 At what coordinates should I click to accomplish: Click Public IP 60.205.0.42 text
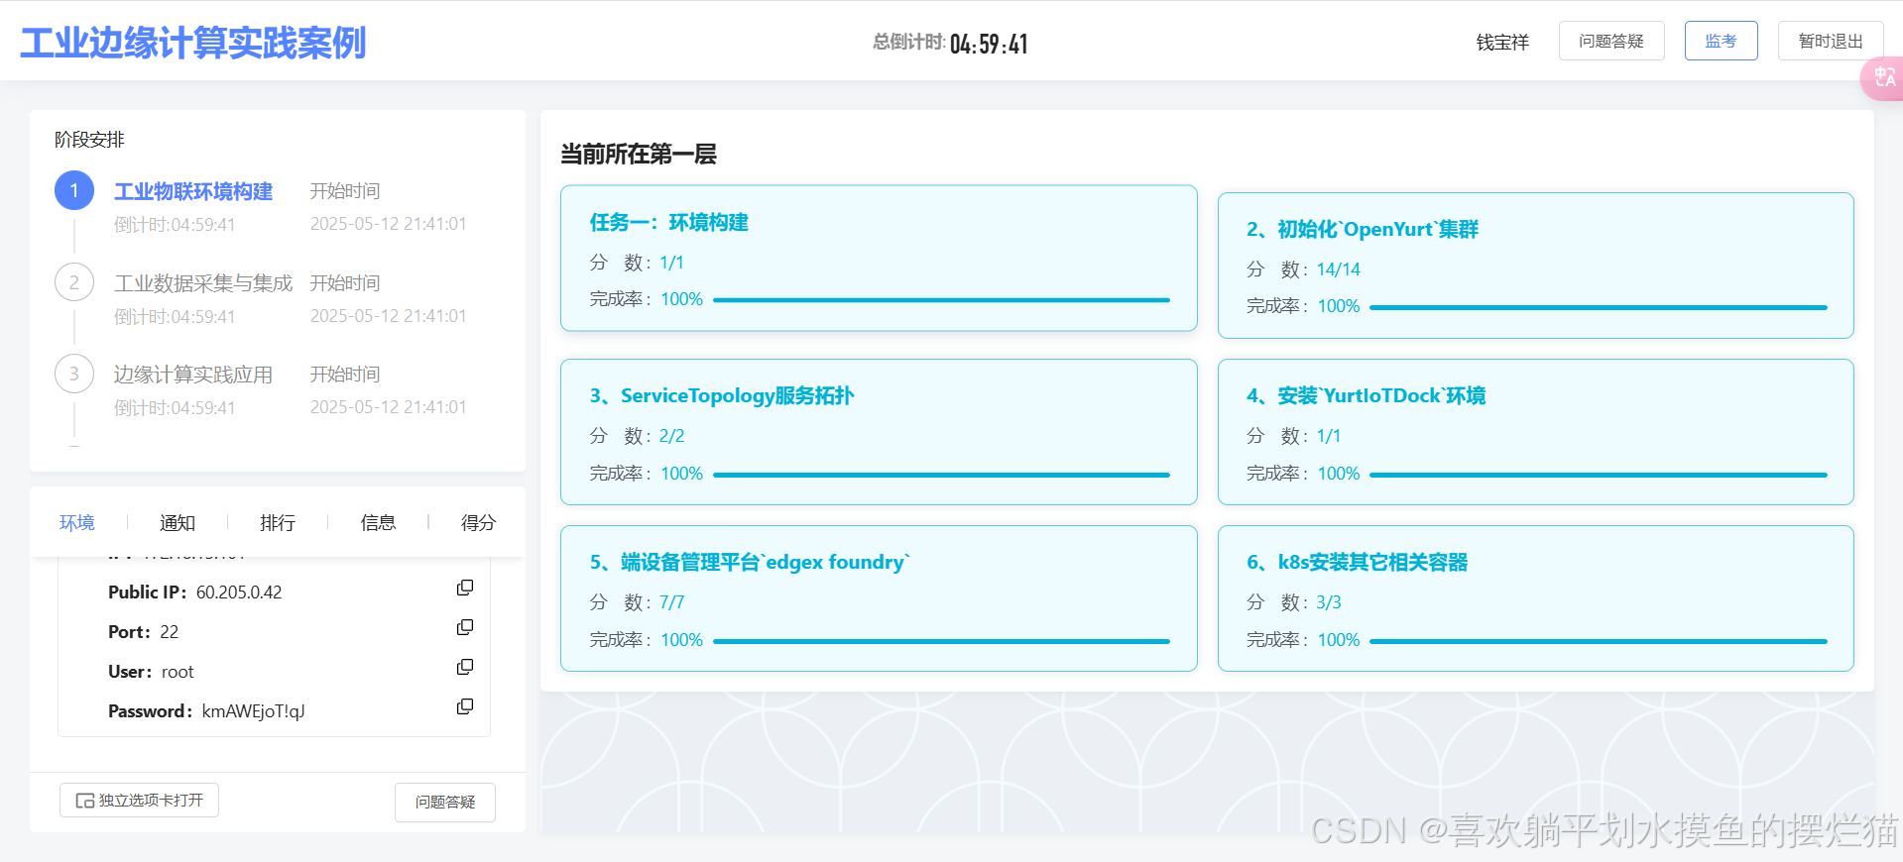pos(239,593)
